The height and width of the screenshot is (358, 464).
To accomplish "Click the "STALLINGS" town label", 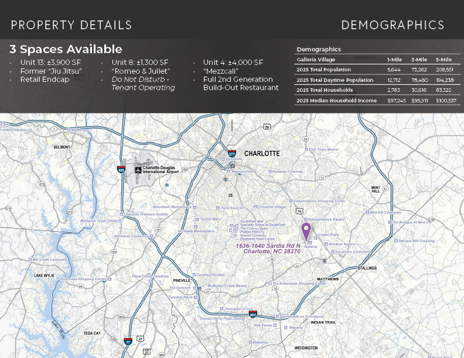I will [367, 268].
